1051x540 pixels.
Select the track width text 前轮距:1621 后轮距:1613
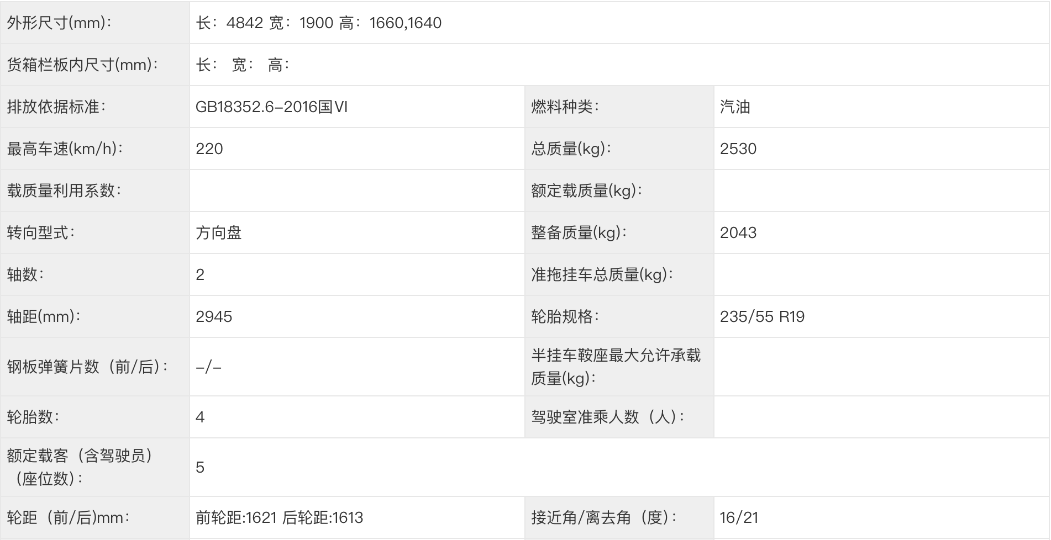click(280, 517)
